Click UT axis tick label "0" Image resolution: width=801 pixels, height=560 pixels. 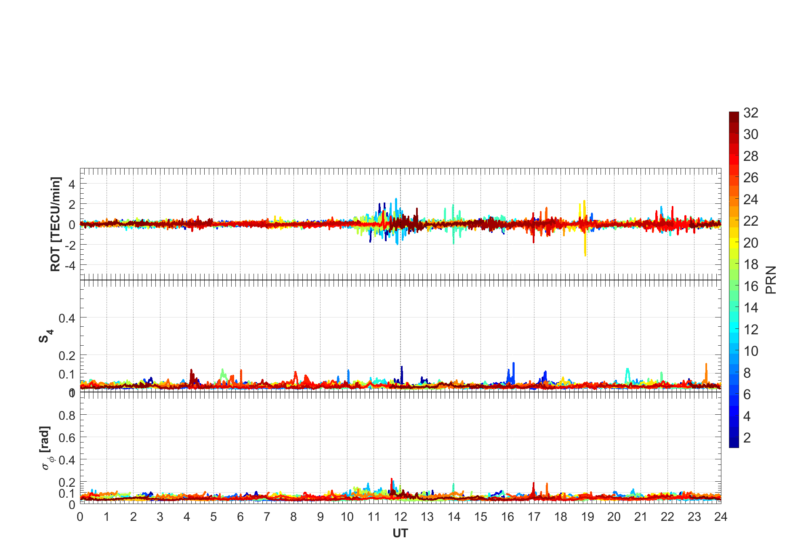80,517
